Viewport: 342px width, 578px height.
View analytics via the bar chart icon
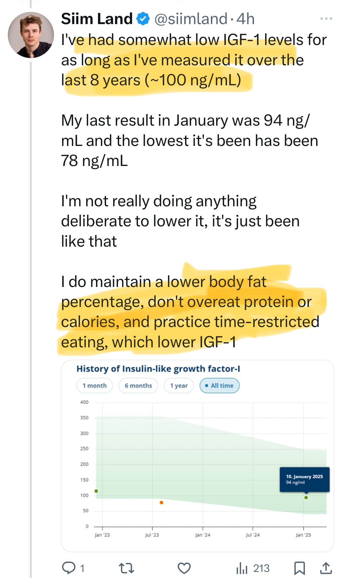pos(242,568)
